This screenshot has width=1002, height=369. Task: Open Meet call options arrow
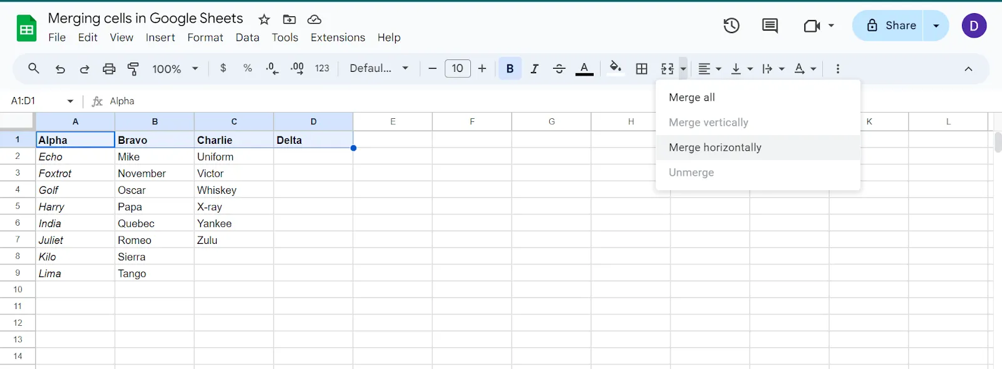831,26
